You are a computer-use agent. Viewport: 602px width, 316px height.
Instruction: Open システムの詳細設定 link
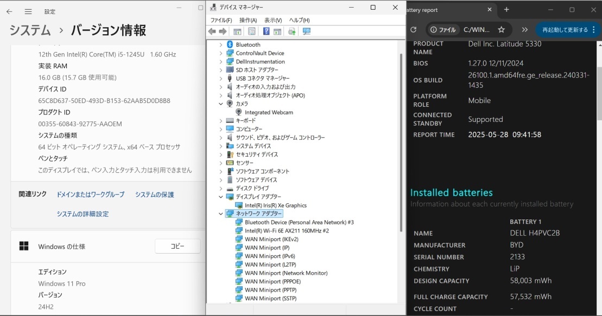click(83, 214)
